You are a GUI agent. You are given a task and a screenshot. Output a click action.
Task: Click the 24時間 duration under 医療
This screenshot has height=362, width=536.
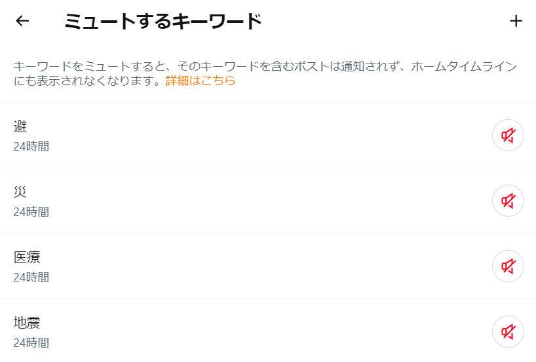point(31,277)
